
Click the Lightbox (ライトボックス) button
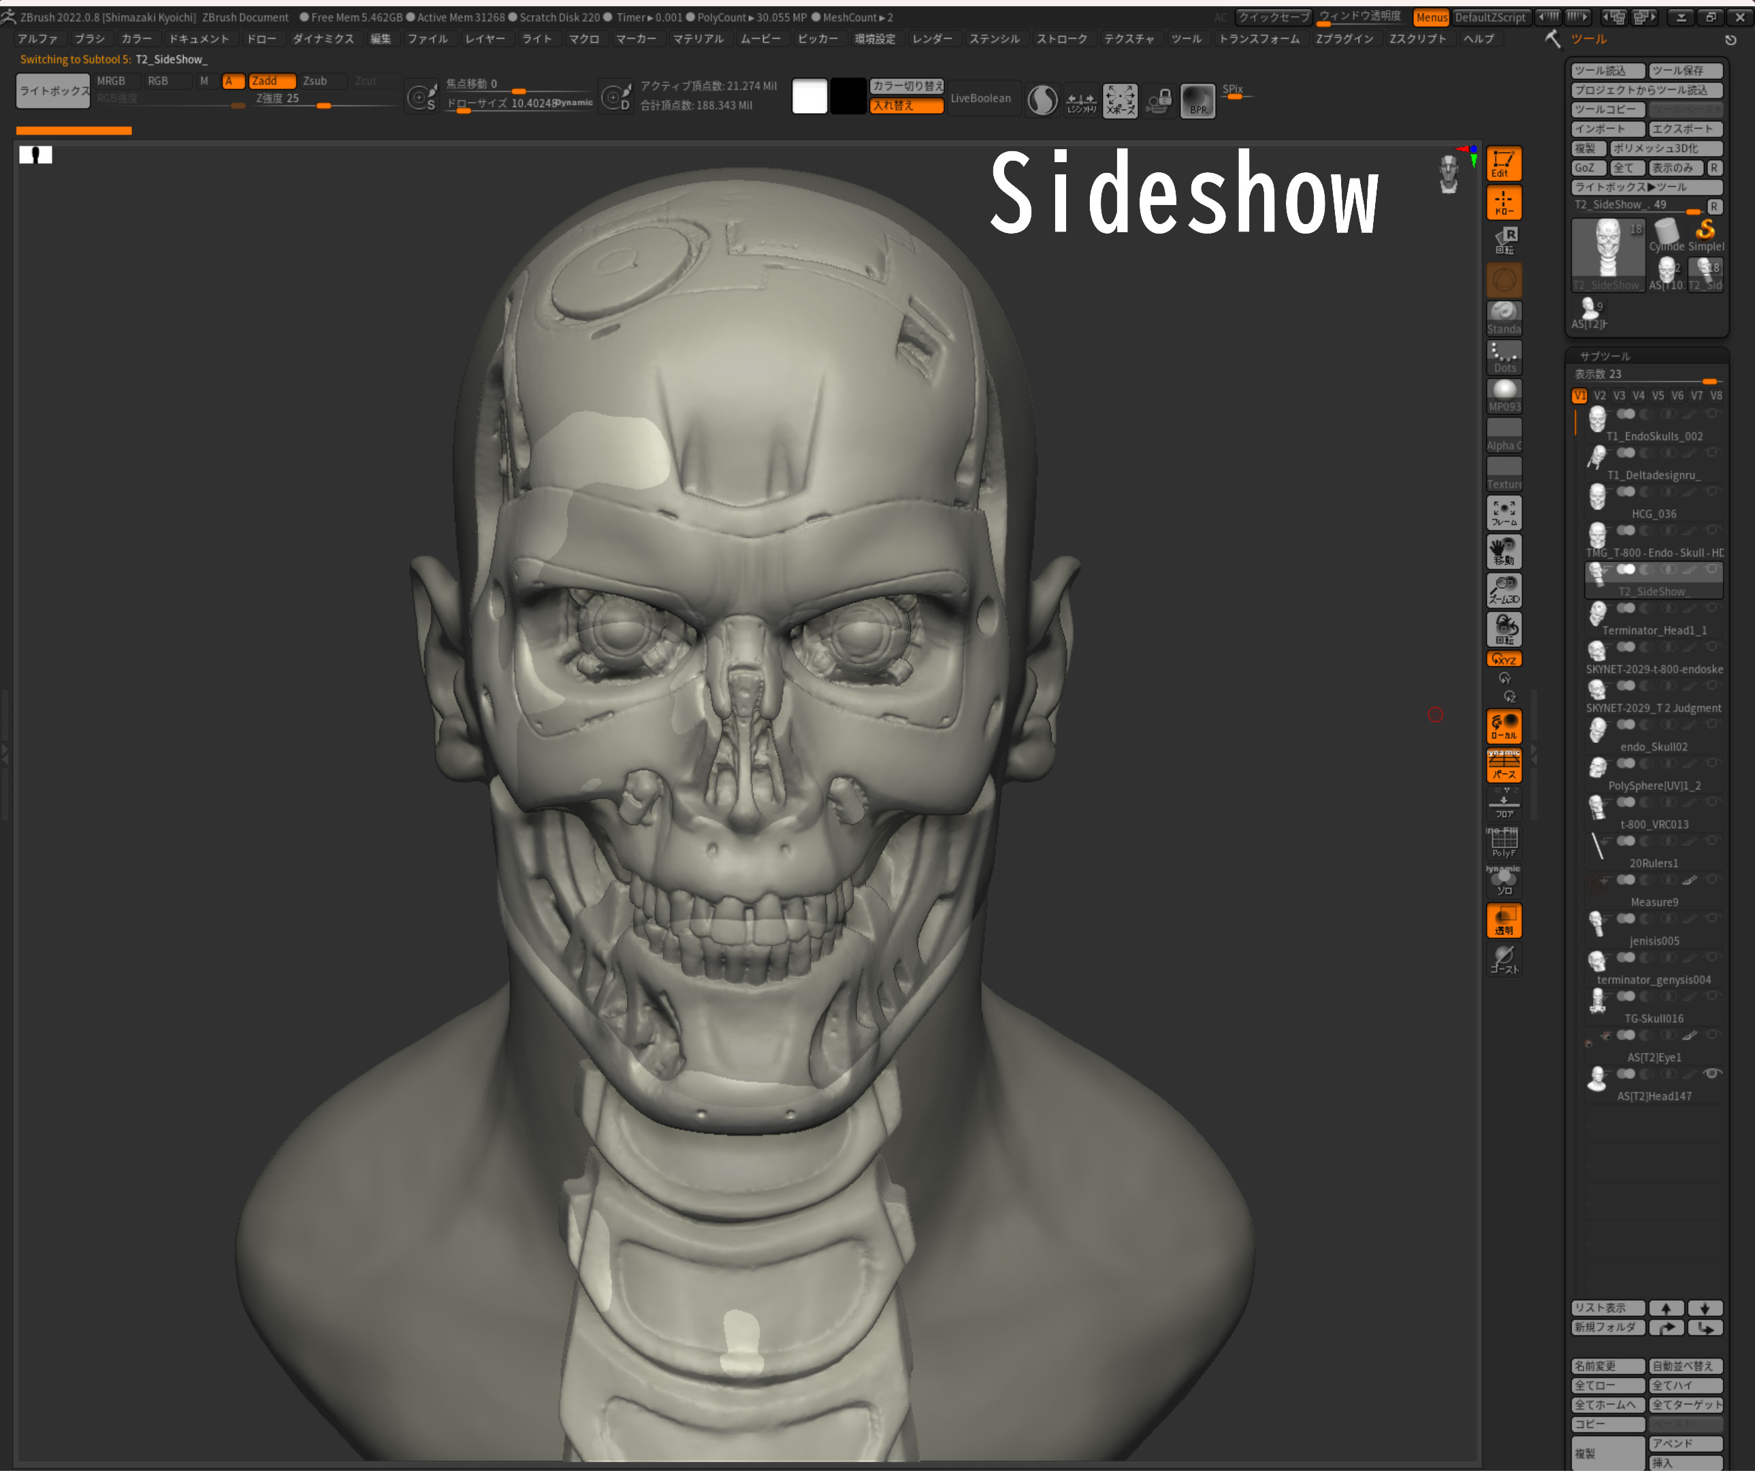click(x=52, y=91)
